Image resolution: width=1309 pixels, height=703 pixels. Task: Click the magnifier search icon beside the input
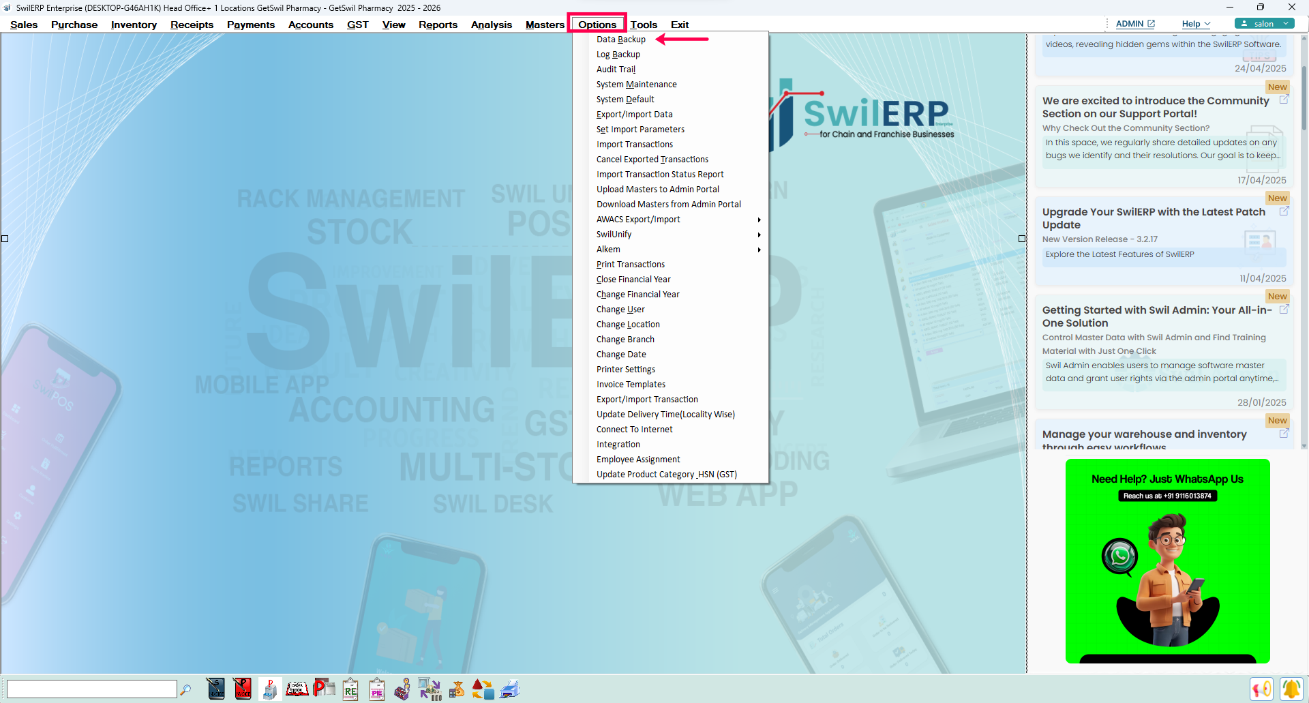[185, 689]
